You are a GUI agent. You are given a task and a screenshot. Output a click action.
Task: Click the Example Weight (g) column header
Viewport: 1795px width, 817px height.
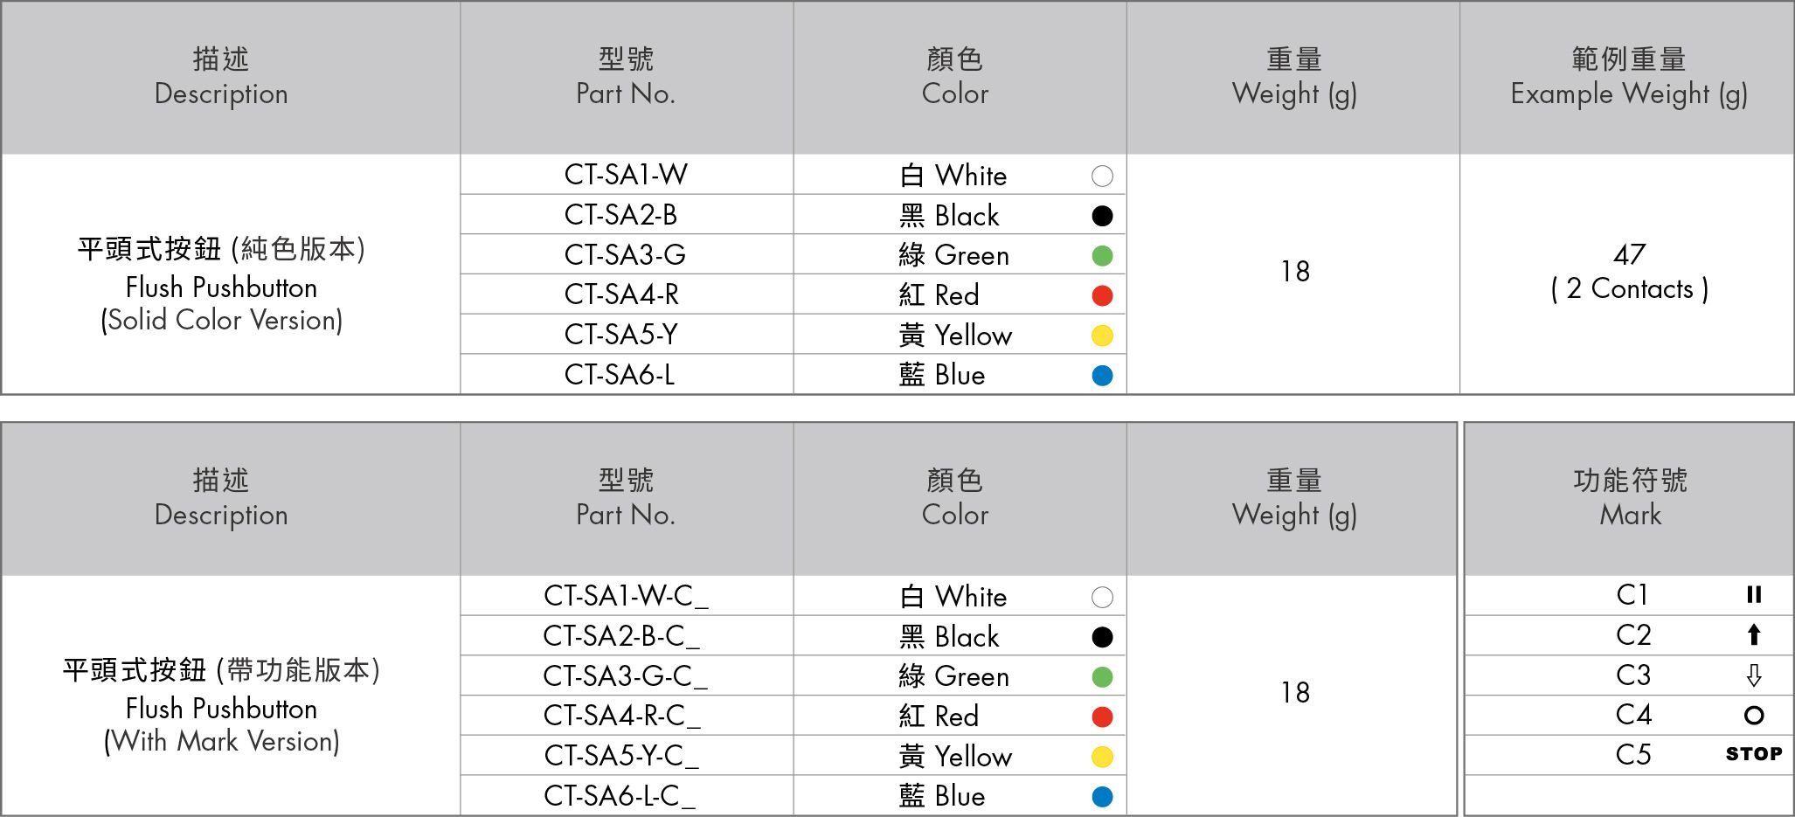pos(1628,77)
